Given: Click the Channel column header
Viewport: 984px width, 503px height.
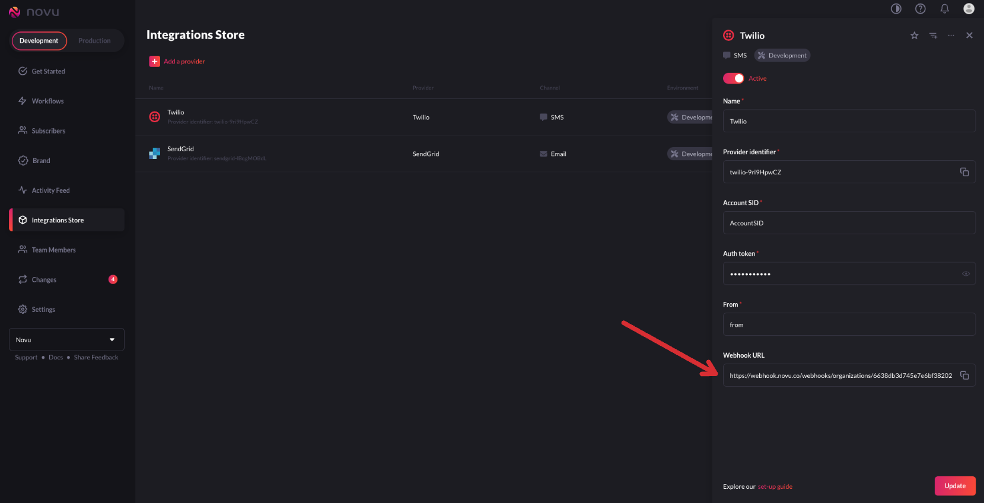Looking at the screenshot, I should 550,88.
